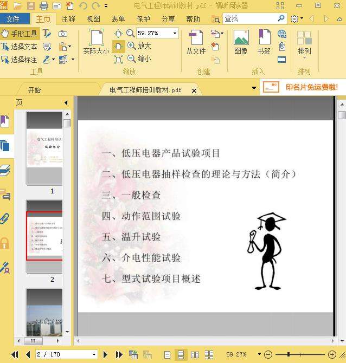Image resolution: width=346 pixels, height=363 pixels.
Task: Open the layers sidebar panel
Action: click(5, 171)
